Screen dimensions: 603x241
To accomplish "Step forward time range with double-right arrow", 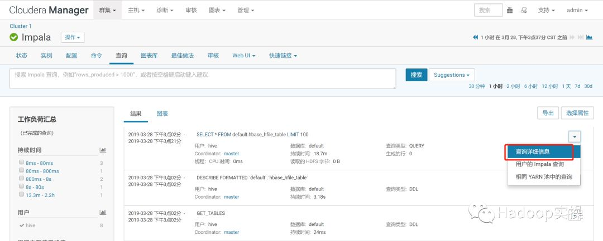I will [x=572, y=37].
